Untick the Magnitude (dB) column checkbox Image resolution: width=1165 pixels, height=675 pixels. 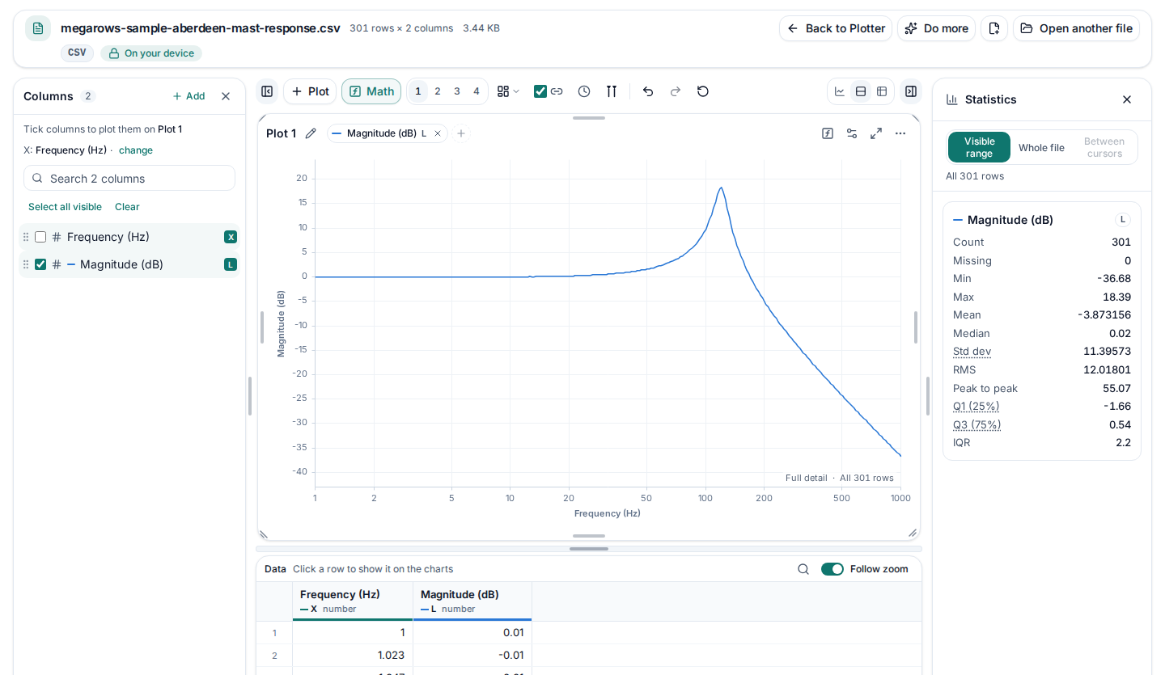pos(40,264)
